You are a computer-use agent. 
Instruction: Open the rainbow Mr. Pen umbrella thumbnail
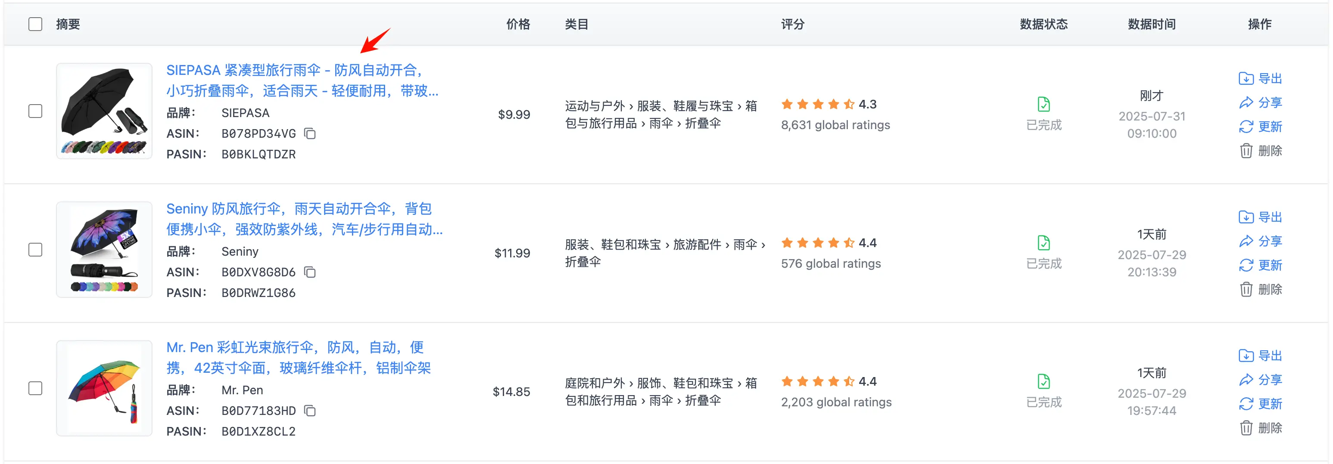(104, 388)
